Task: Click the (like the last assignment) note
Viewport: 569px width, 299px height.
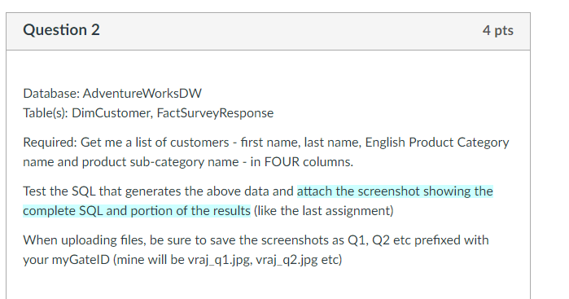Action: 324,211
